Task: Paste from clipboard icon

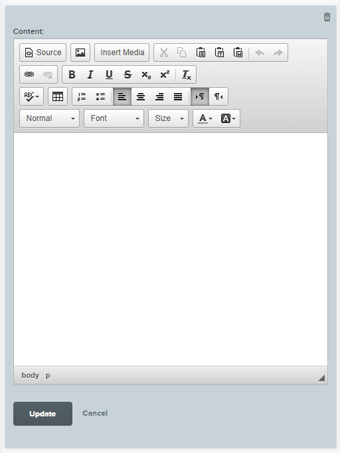Action: pyautogui.click(x=201, y=53)
